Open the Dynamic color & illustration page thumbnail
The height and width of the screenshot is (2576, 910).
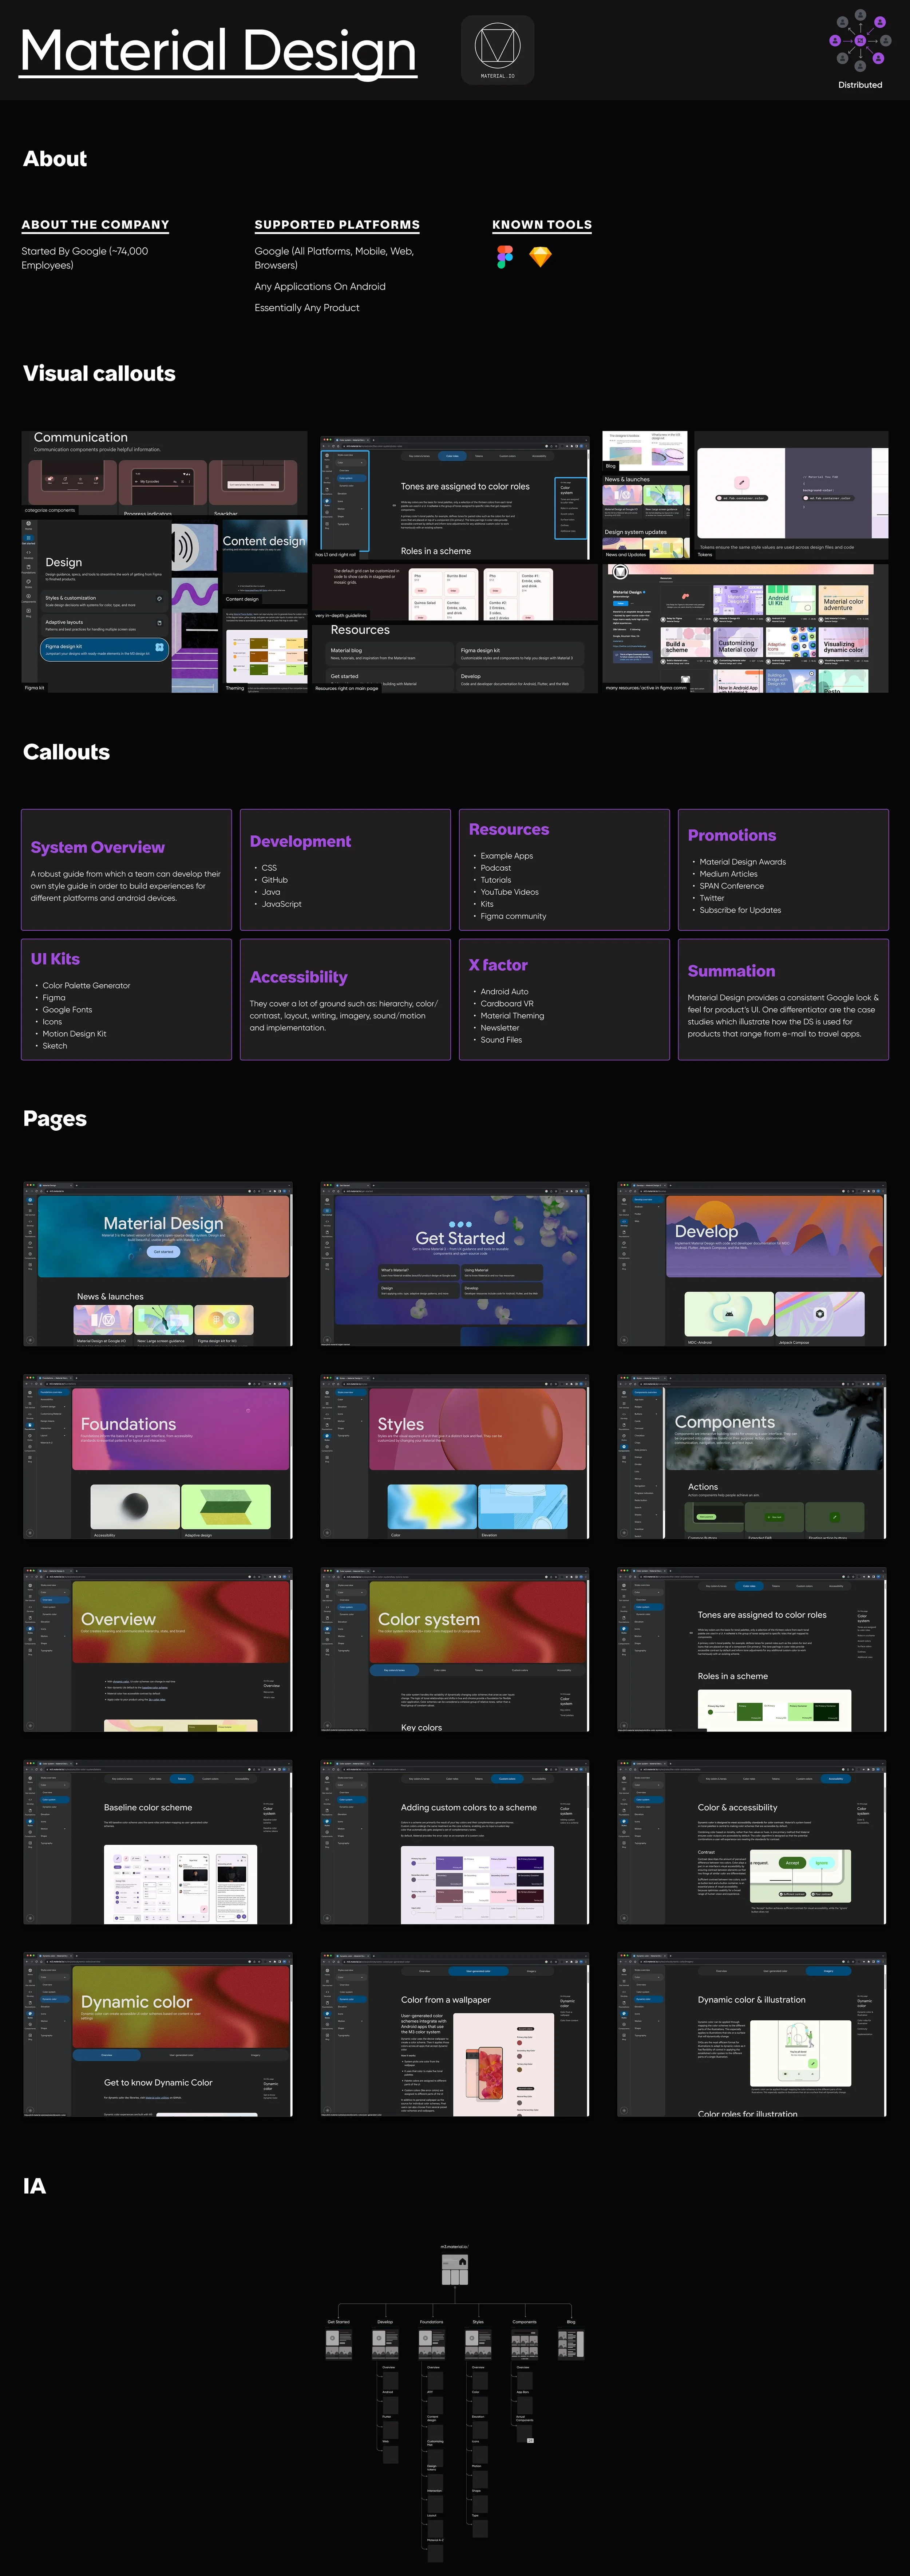[x=752, y=2035]
